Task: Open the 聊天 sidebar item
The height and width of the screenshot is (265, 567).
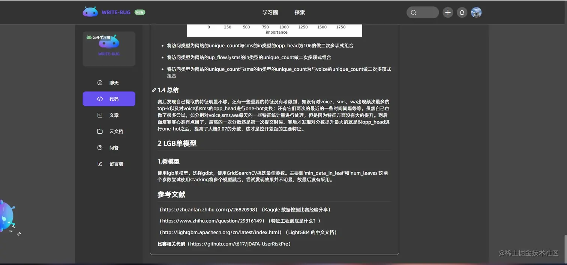Action: (109, 83)
